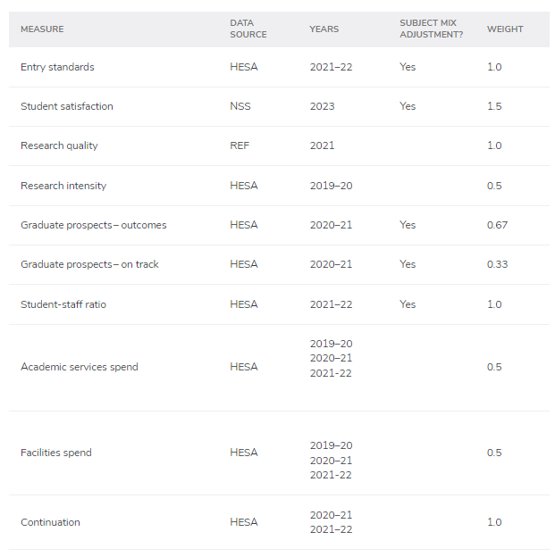The width and height of the screenshot is (555, 557).
Task: Select Graduate prospects – on track
Action: (x=89, y=264)
